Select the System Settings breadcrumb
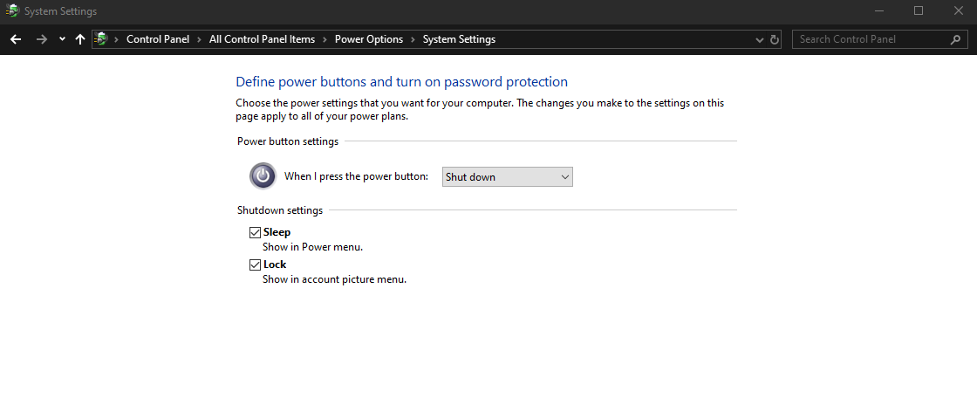Screen dimensions: 977x419 point(459,39)
